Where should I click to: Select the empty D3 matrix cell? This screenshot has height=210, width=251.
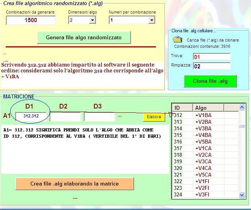99,117
